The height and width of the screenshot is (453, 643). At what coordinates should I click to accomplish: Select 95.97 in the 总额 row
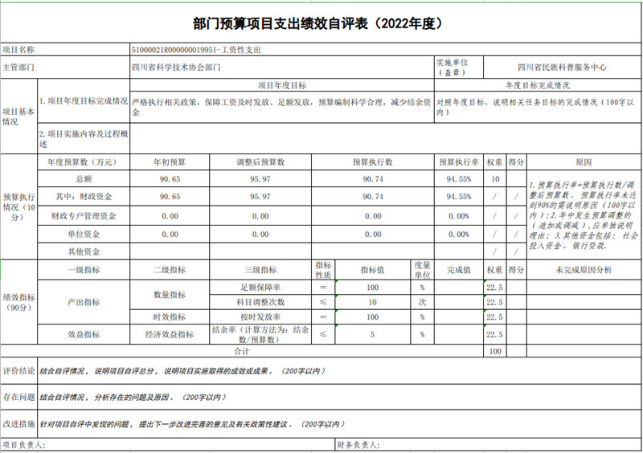260,179
